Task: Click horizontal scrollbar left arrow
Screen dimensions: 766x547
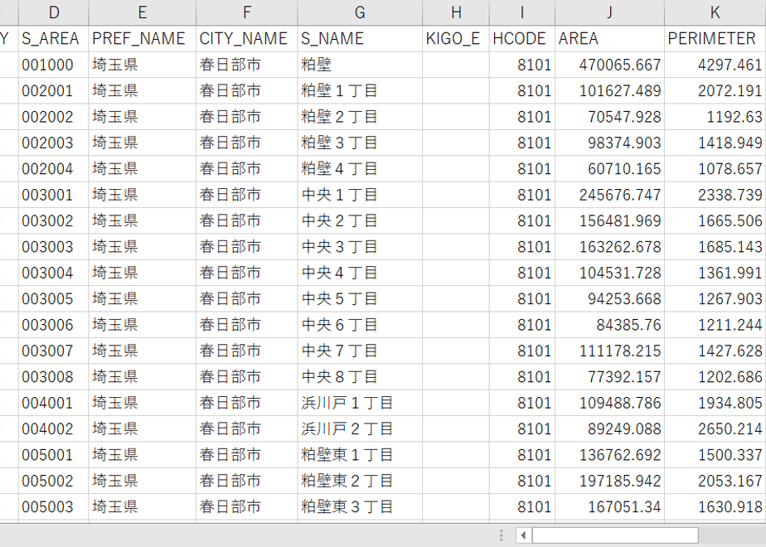Action: tap(523, 535)
